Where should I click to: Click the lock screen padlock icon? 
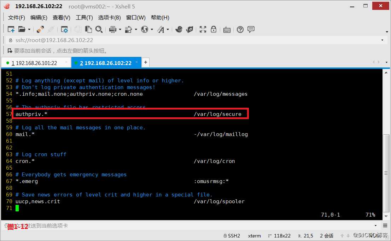tap(214, 29)
